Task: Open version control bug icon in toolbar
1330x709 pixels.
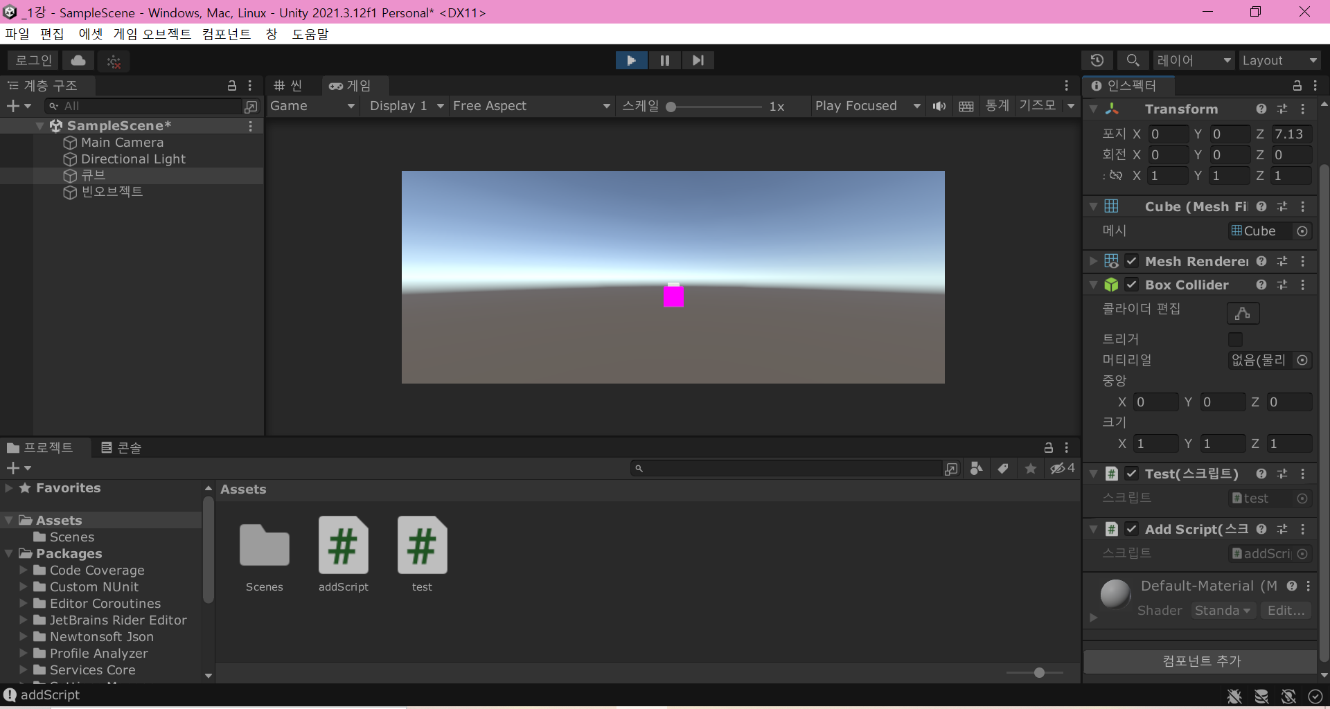Action: [114, 61]
